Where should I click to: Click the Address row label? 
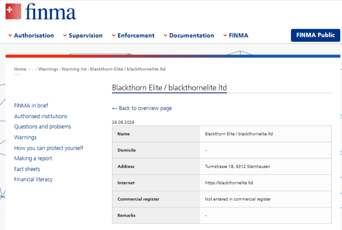[x=126, y=166]
